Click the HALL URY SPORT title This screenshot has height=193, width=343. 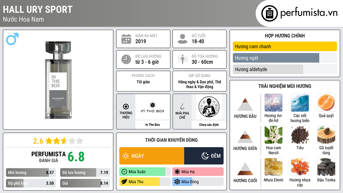tap(38, 9)
